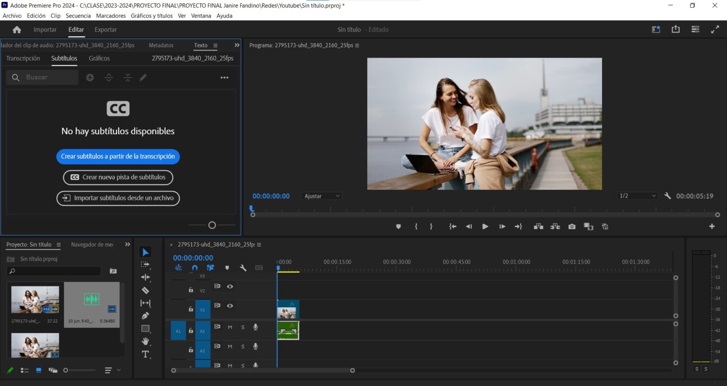Mute audio track A1
727x386 pixels.
pos(230,327)
